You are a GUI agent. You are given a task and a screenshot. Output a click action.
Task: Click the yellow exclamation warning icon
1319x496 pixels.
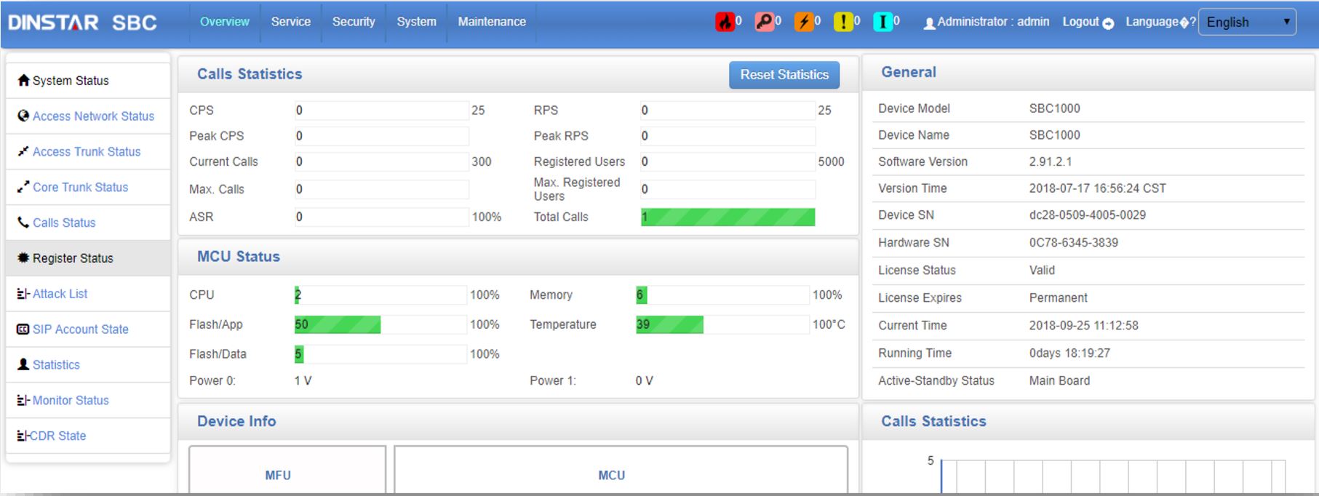[x=842, y=22]
